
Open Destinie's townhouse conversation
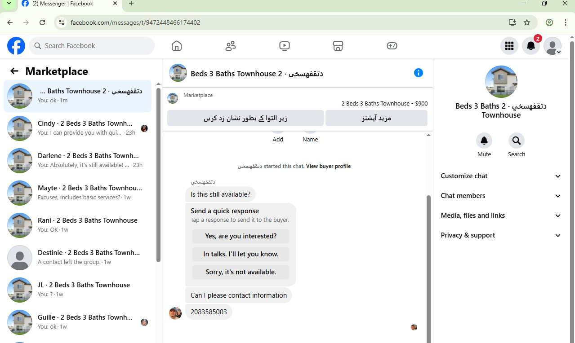78,258
